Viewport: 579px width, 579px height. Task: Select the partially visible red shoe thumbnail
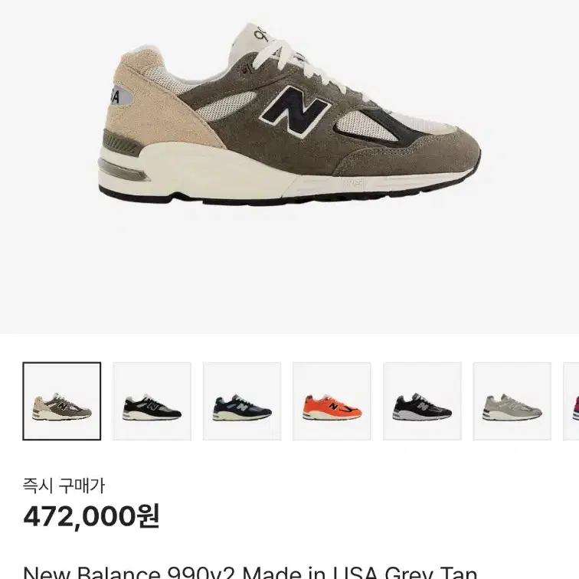click(571, 401)
